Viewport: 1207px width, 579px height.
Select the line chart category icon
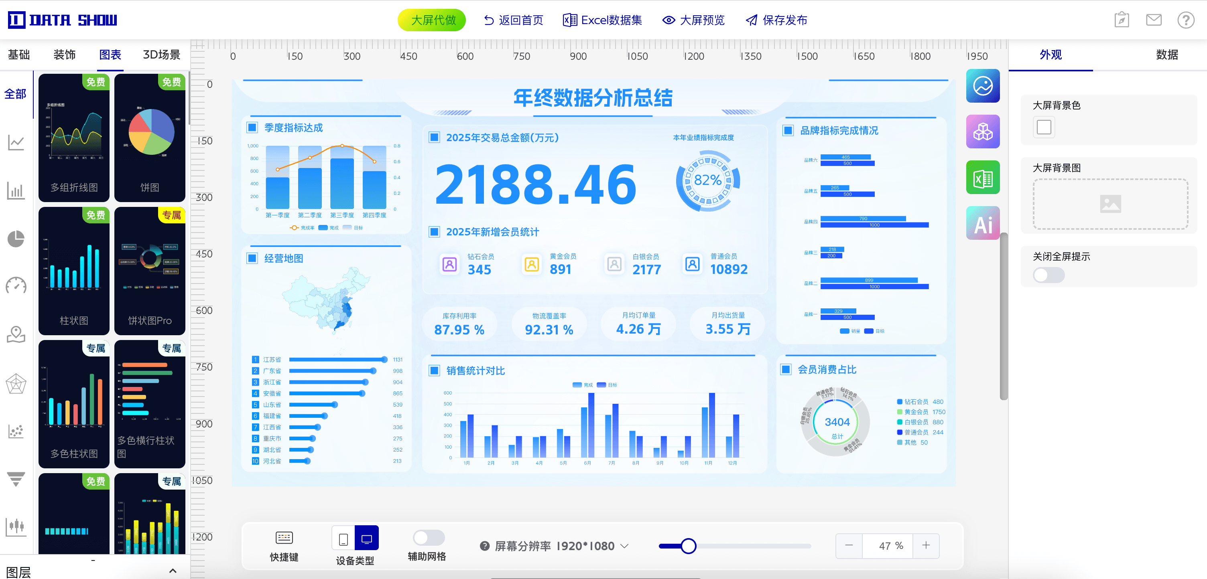[16, 142]
